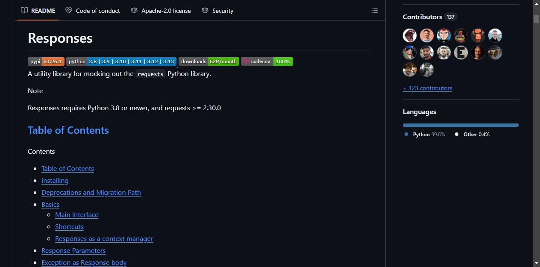Click the 137 contributors count badge
Screen dimensions: 540x267
451,17
